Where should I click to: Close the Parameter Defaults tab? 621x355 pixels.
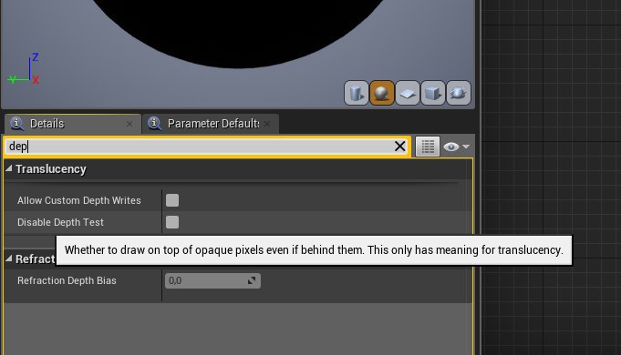(x=267, y=124)
